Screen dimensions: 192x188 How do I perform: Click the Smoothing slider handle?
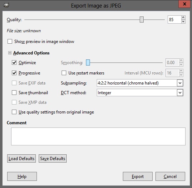(88, 63)
